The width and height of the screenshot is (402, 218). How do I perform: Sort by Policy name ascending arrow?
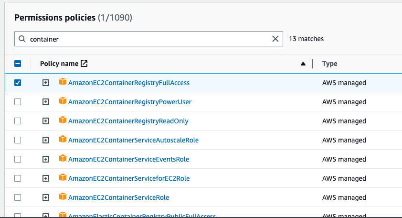click(303, 64)
